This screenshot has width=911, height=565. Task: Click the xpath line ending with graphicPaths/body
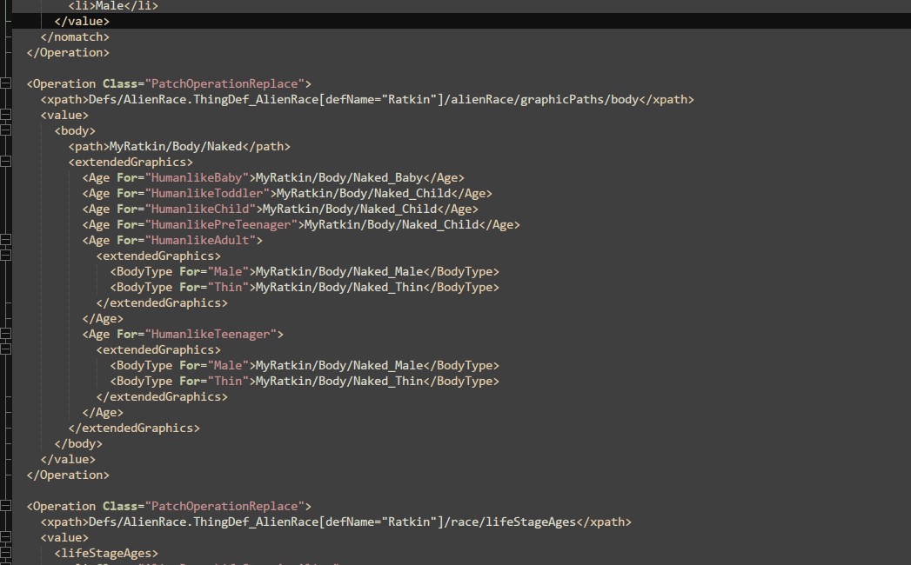point(367,99)
